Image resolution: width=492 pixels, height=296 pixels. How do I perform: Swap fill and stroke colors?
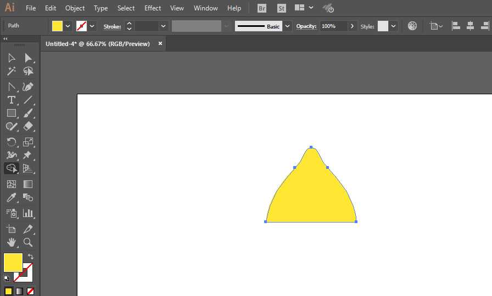(30, 257)
